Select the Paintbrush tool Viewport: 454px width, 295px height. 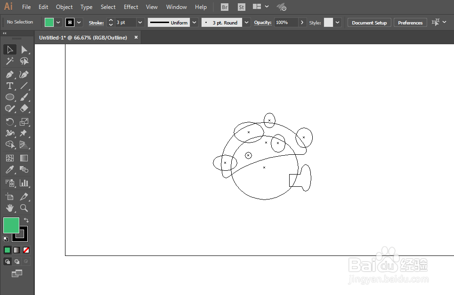pos(24,97)
